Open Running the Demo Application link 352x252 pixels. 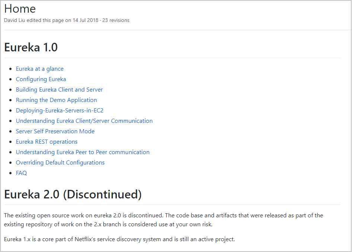point(56,100)
